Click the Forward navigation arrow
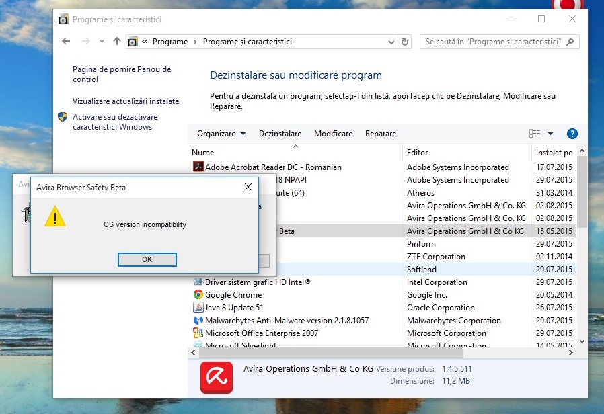The height and width of the screenshot is (414, 604). click(85, 41)
